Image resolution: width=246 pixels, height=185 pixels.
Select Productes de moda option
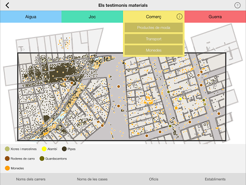click(154, 27)
